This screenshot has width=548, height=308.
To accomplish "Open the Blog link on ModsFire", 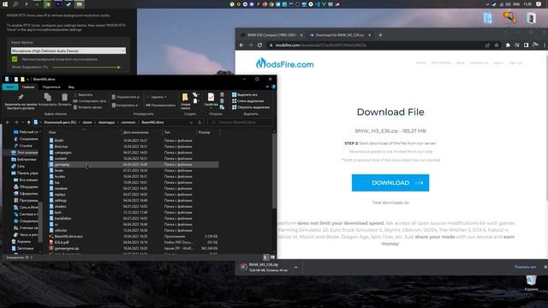I will click(x=461, y=62).
